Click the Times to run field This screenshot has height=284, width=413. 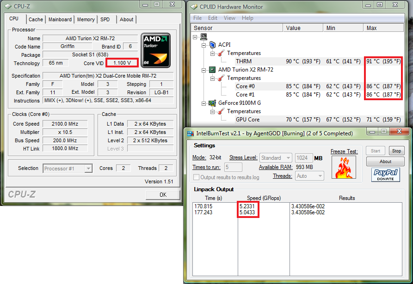233,167
